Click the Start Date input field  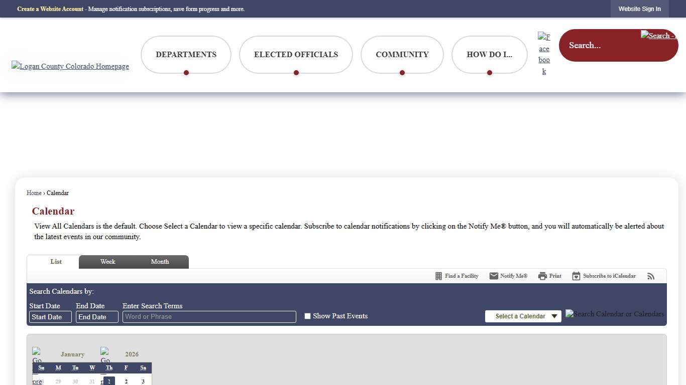point(50,317)
